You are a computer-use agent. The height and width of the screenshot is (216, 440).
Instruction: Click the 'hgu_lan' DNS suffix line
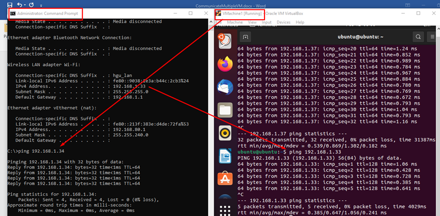coord(74,75)
